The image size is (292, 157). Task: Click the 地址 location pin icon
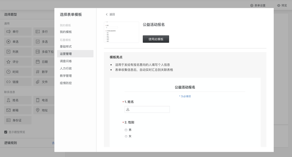[38, 110]
